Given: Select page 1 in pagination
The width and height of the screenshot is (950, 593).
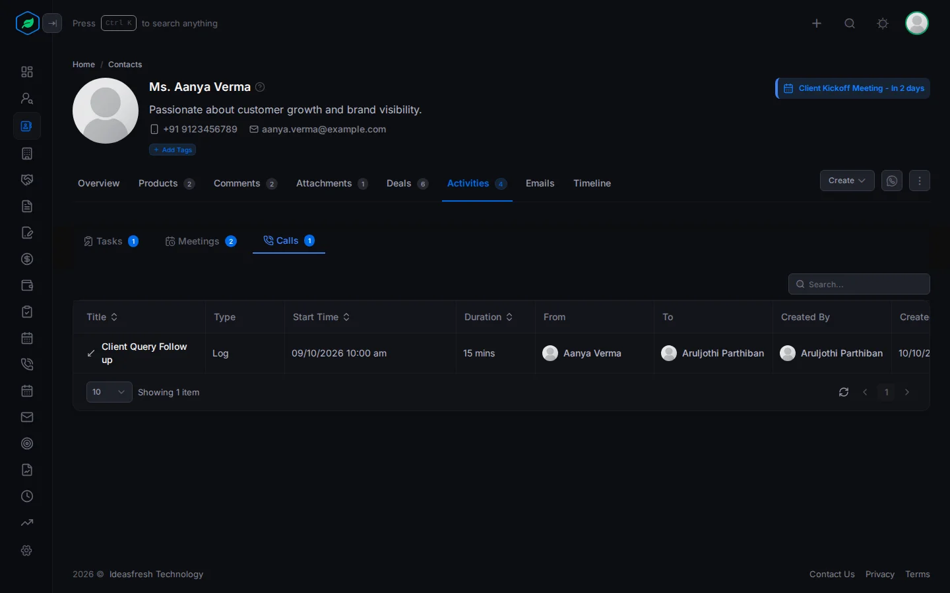Looking at the screenshot, I should click(886, 392).
